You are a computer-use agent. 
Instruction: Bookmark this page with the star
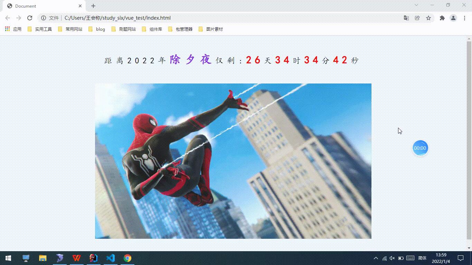(428, 18)
